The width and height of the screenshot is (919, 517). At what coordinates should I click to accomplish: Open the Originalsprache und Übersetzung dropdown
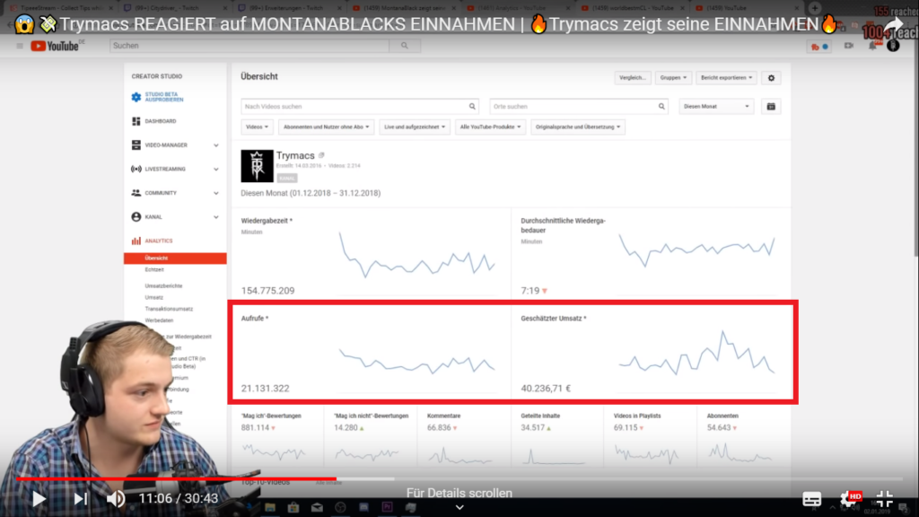tap(578, 127)
